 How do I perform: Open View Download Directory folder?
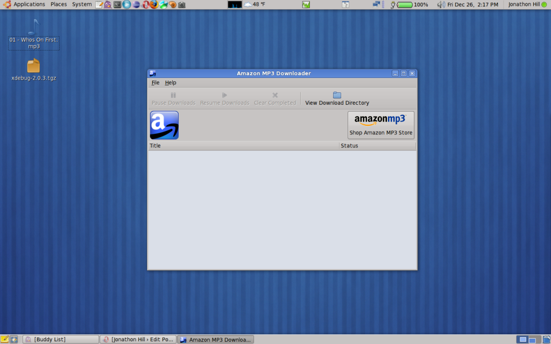pos(337,99)
